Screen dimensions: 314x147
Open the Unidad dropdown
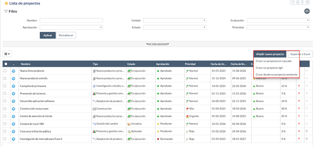[x=175, y=21]
